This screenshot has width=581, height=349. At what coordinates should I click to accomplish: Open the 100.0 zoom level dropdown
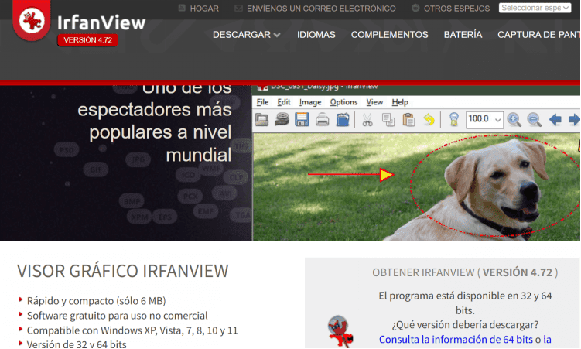point(484,120)
